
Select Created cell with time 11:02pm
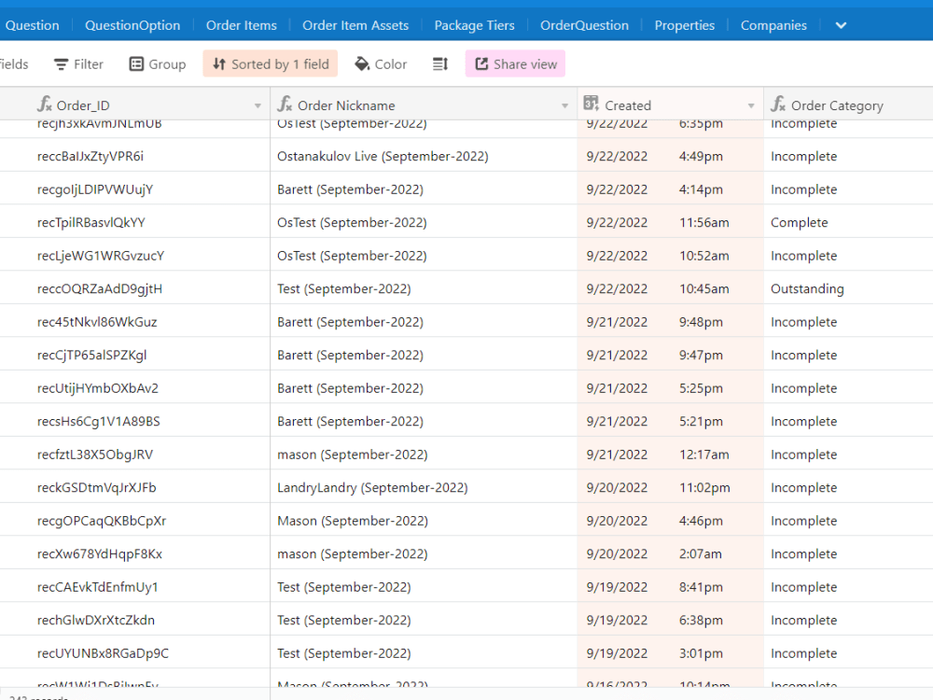(671, 487)
